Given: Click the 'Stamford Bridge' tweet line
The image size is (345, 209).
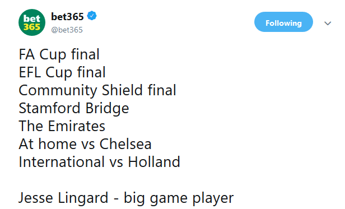Looking at the screenshot, I should (x=74, y=108).
